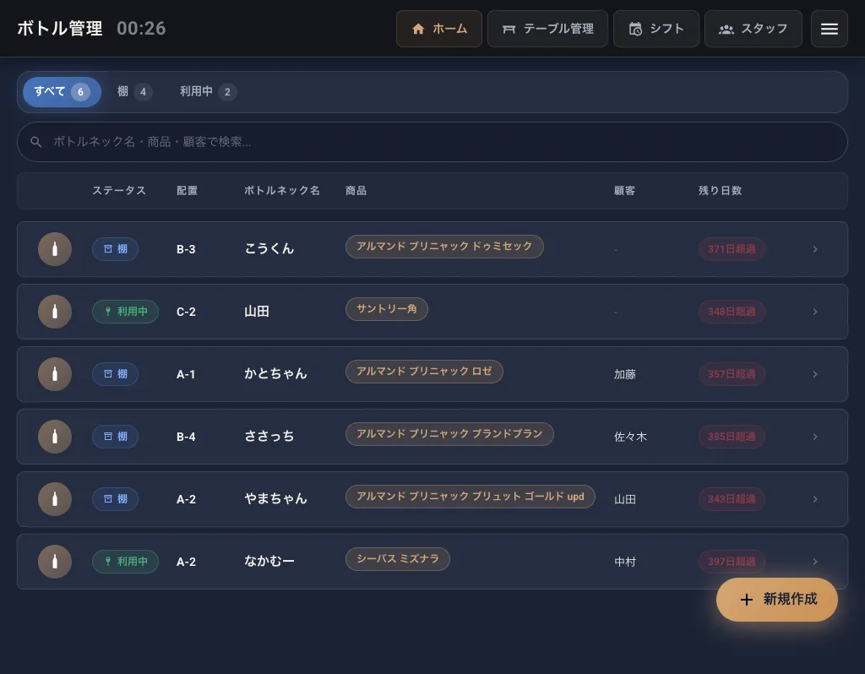Viewport: 865px width, 674px height.
Task: Click the 棚 status badge for ささっち
Action: (115, 437)
